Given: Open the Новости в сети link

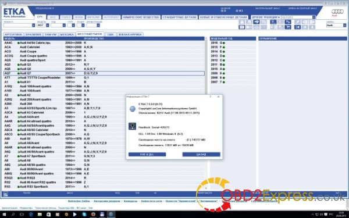Looking at the screenshot, I should [x=151, y=201].
